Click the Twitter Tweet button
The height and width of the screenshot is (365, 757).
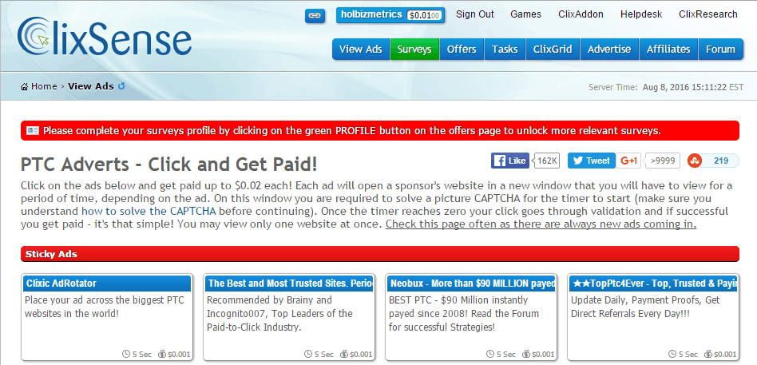click(x=591, y=161)
